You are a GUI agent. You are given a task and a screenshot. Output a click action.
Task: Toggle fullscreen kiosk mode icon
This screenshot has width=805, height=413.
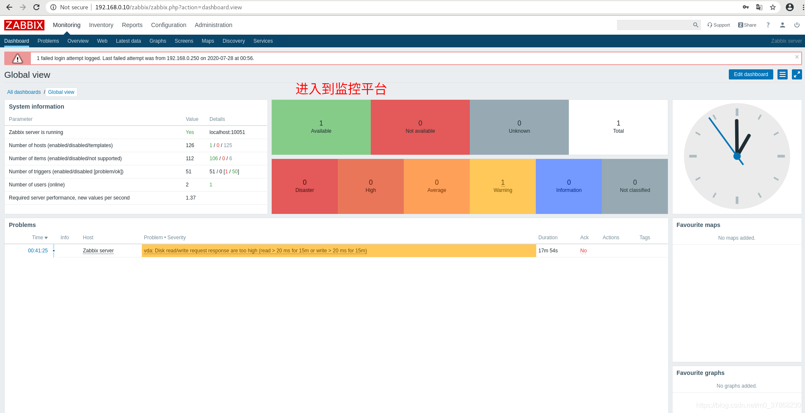click(x=797, y=74)
